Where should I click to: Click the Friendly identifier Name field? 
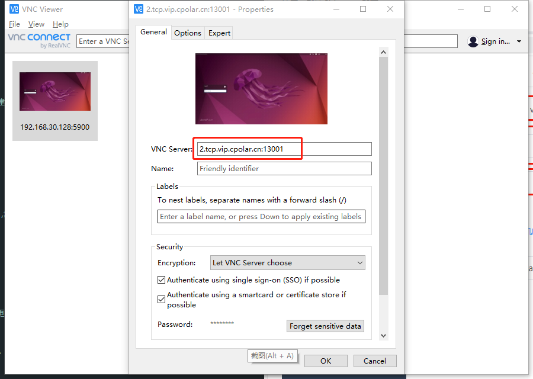pyautogui.click(x=284, y=169)
